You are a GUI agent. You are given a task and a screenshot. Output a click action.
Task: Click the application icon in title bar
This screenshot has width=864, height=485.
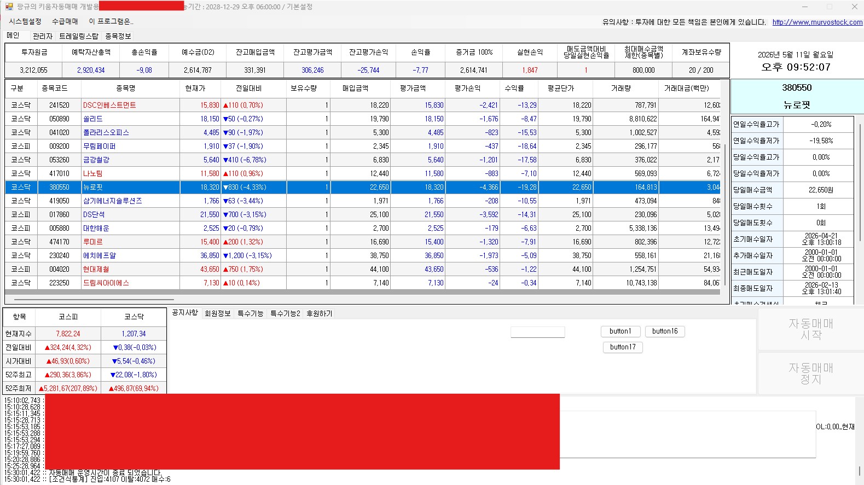click(x=9, y=7)
